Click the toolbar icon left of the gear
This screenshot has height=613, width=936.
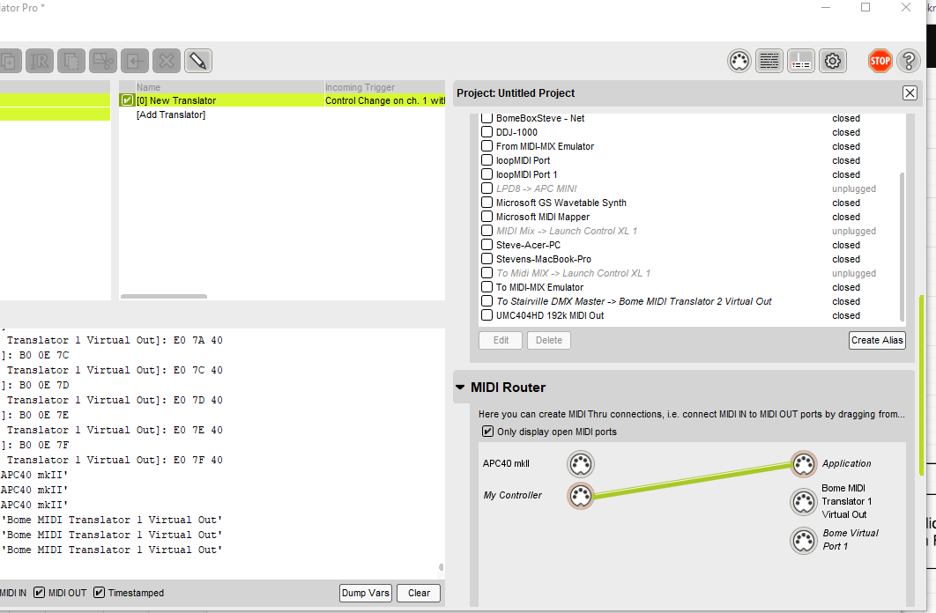(x=801, y=61)
